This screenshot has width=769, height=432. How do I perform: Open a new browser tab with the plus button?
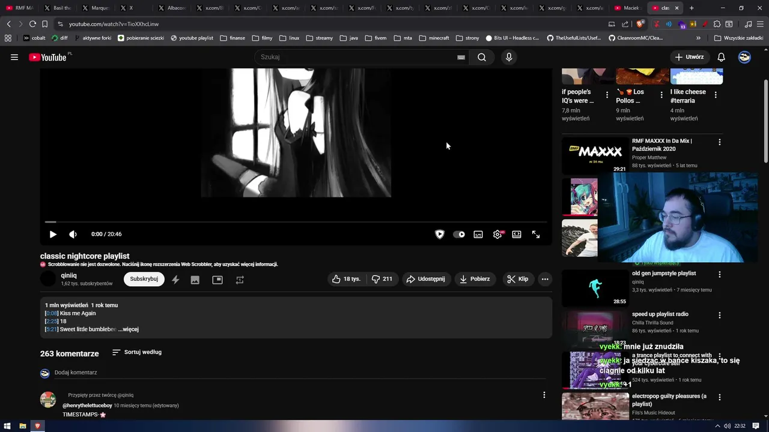[691, 8]
